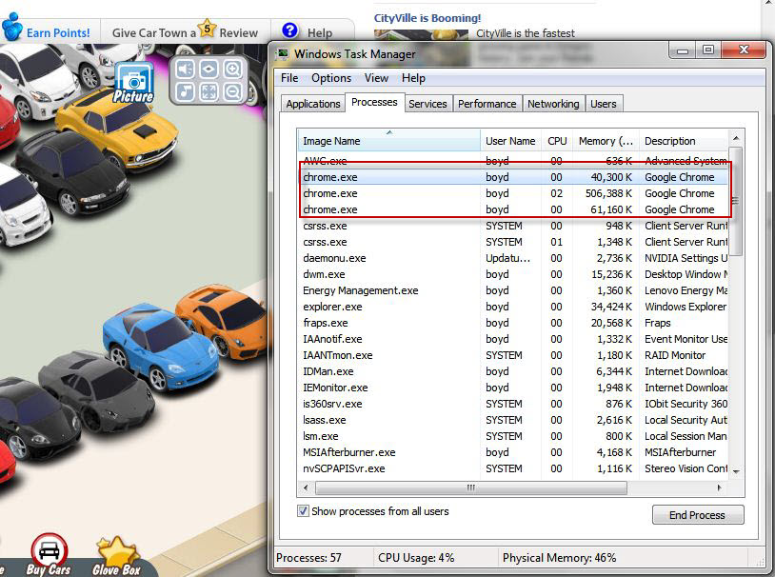This screenshot has width=775, height=577.
Task: Select the explorer.exe process row
Action: click(x=513, y=307)
